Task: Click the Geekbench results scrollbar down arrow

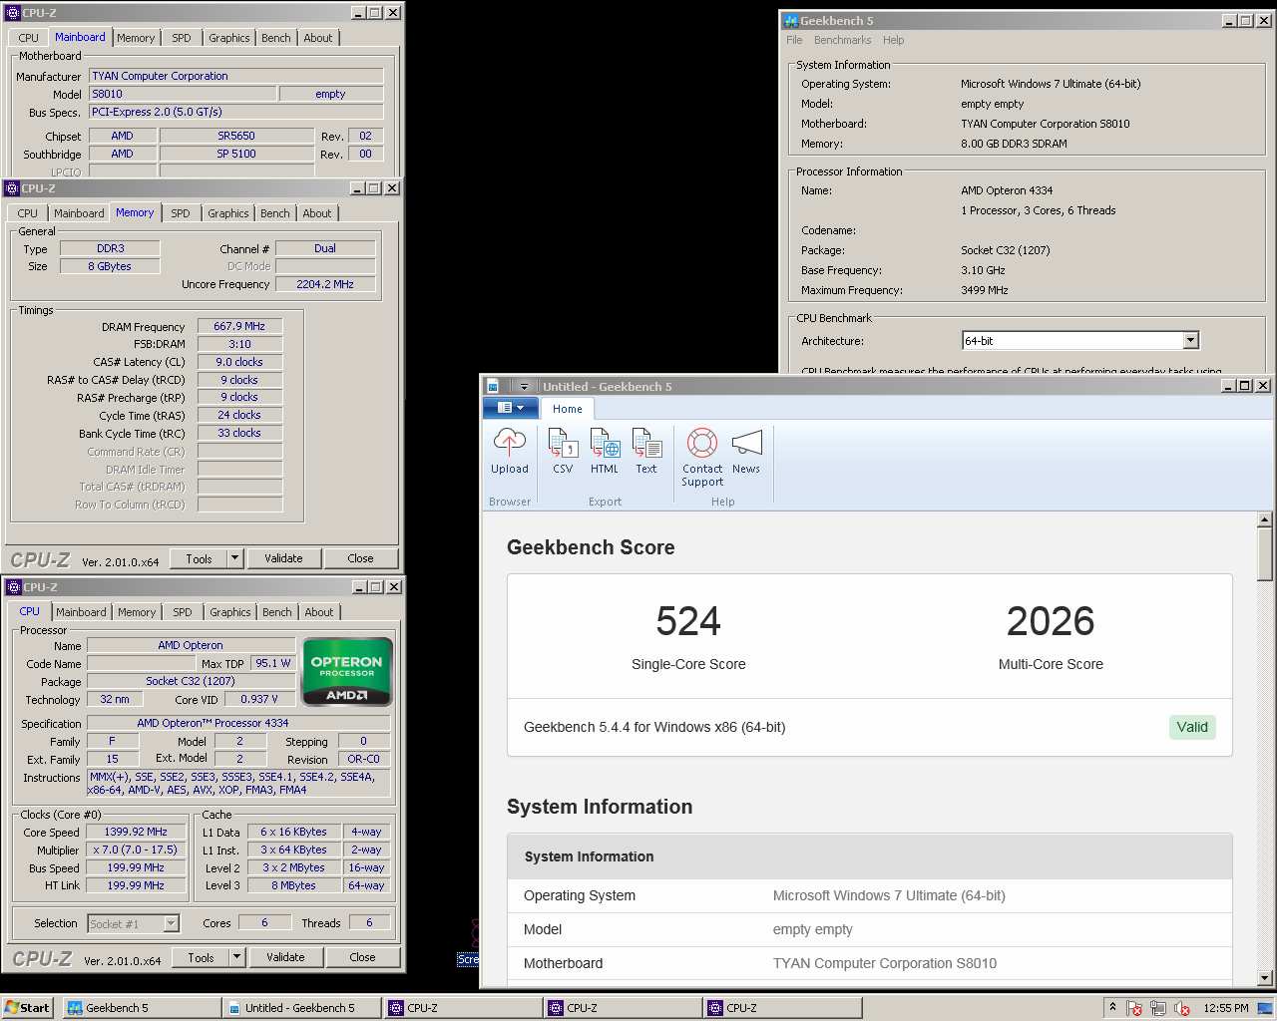Action: pyautogui.click(x=1265, y=978)
